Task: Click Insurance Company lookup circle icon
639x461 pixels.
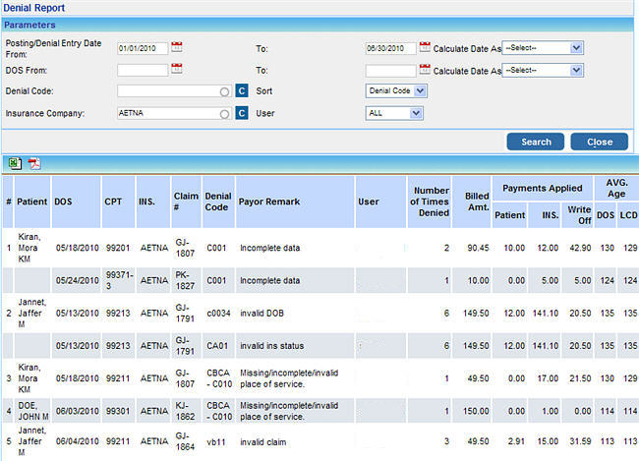Action: (226, 114)
